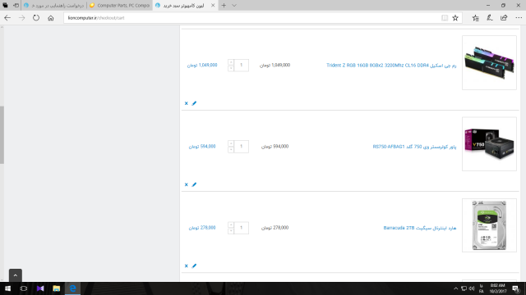Click the scroll-to-top arrow button
Screen dimensions: 526x295
click(x=16, y=275)
